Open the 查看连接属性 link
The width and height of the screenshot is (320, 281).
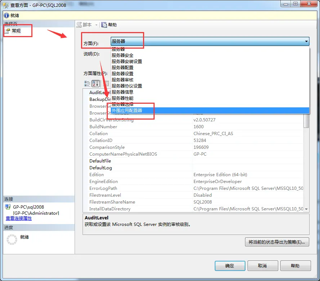tap(19, 218)
